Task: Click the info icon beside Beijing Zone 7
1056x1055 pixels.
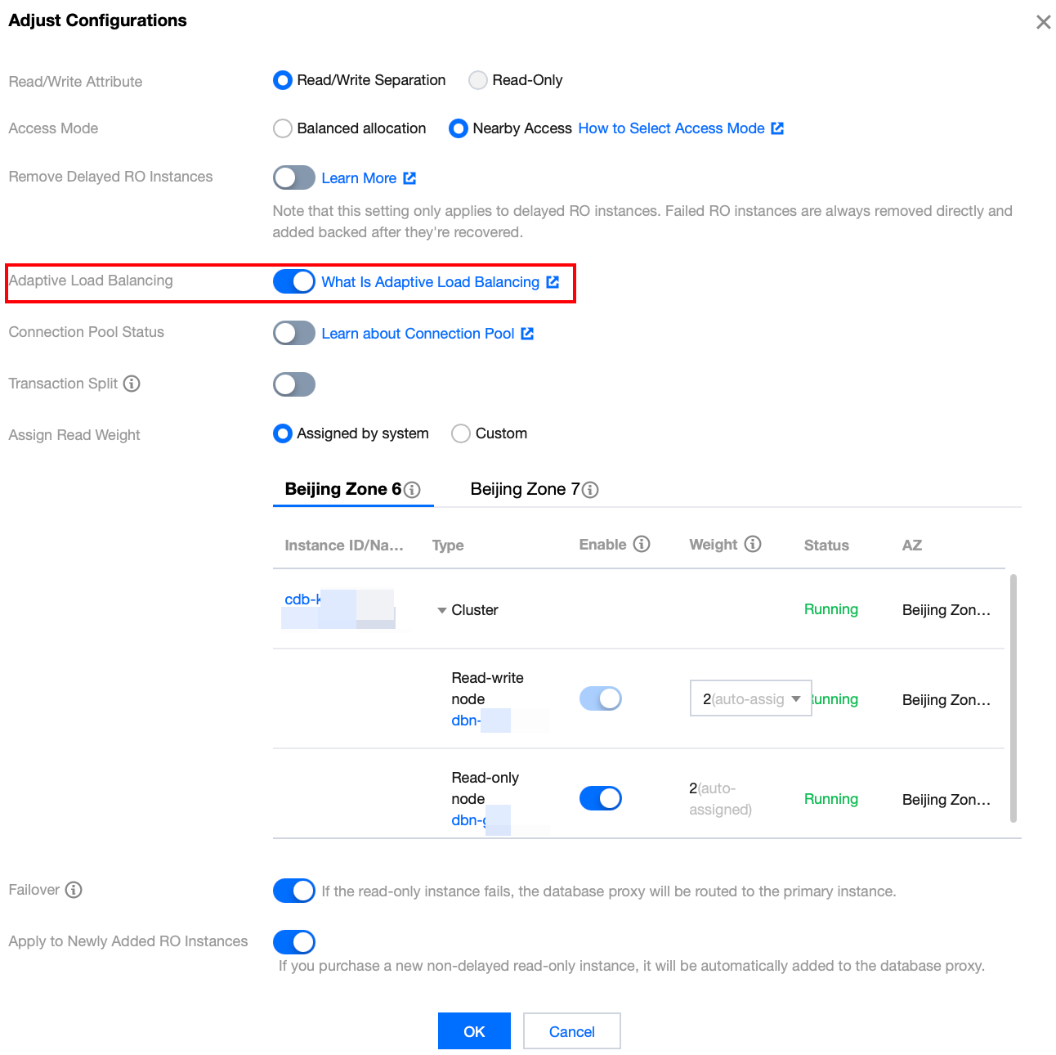Action: 590,490
